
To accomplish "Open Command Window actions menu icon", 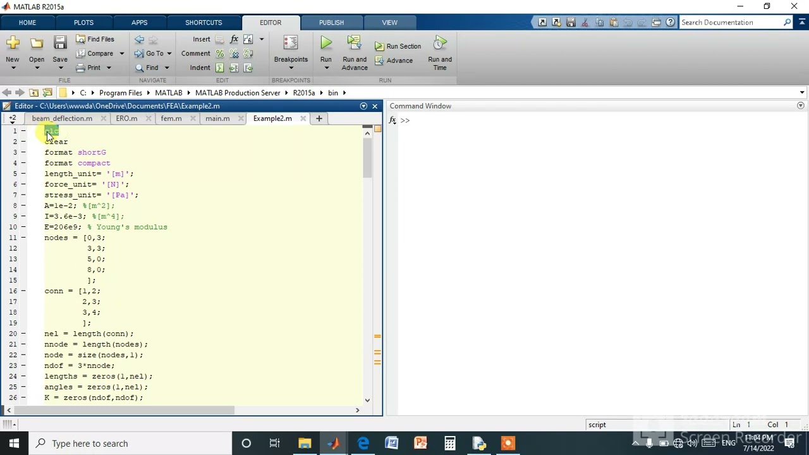I will pyautogui.click(x=801, y=106).
